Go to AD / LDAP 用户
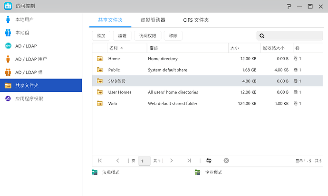This screenshot has width=328, height=196. pyautogui.click(x=31, y=59)
